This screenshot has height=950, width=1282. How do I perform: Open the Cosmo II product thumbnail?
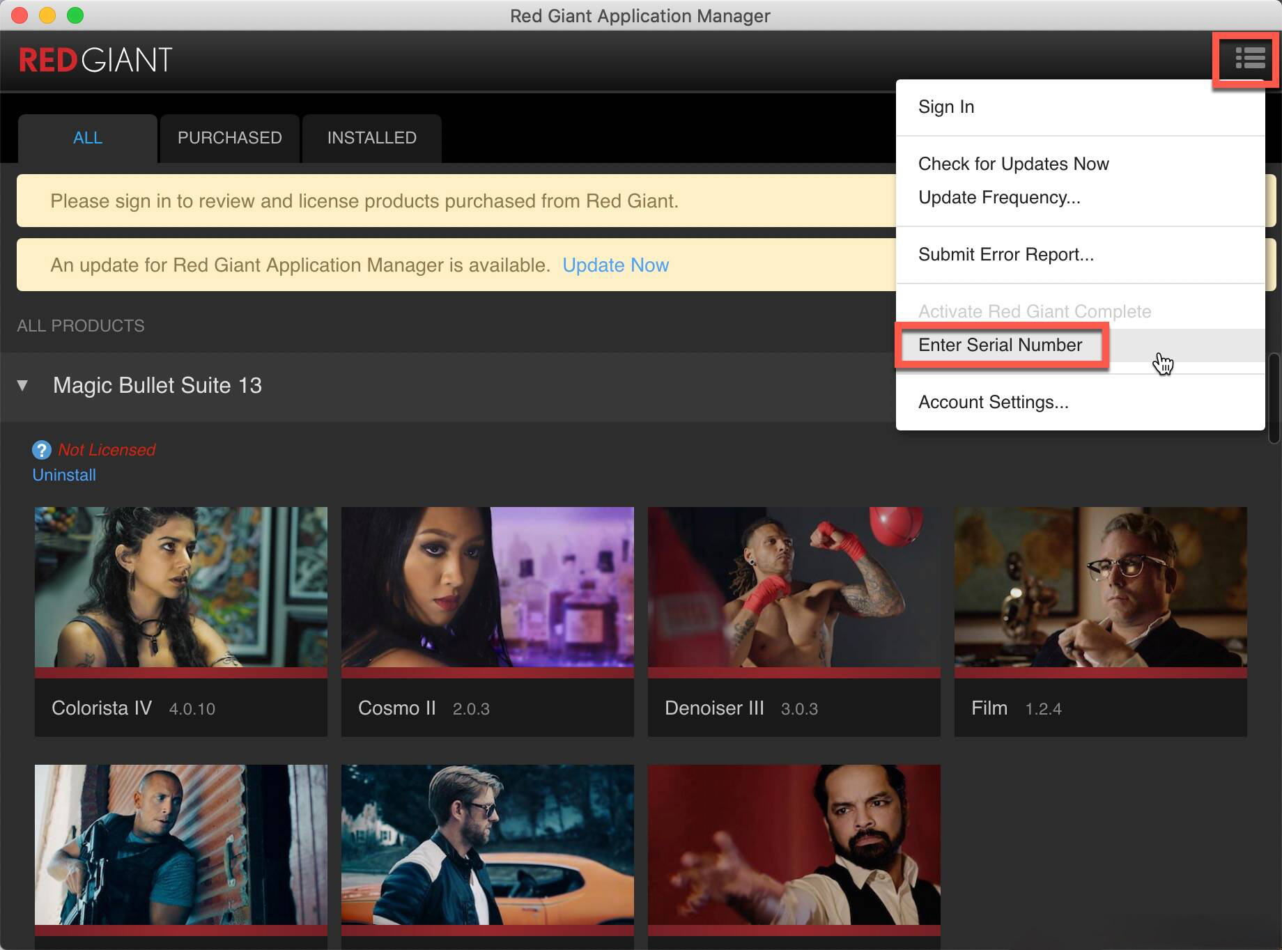pyautogui.click(x=488, y=587)
